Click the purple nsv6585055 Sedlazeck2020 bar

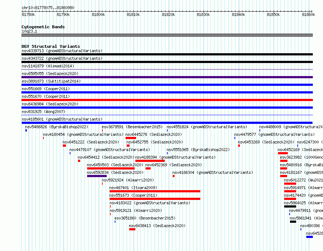(x=167, y=77)
